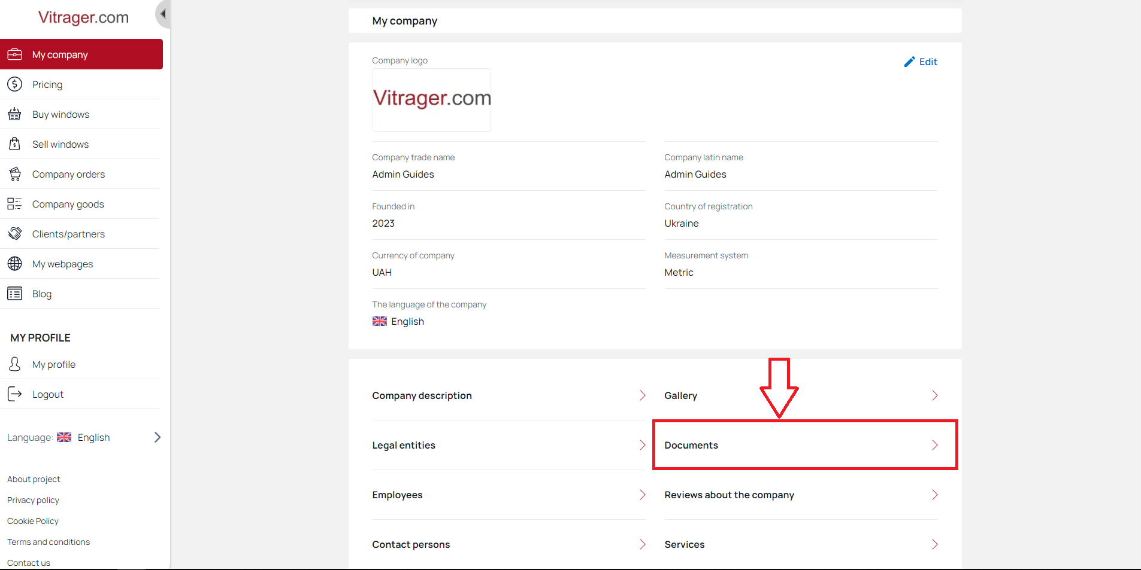Open Company goods
The width and height of the screenshot is (1141, 570).
click(x=81, y=204)
